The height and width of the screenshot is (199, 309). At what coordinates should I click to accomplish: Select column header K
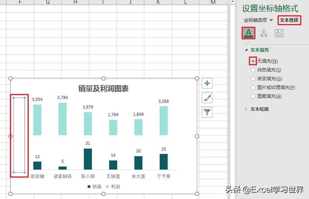click(158, 2)
